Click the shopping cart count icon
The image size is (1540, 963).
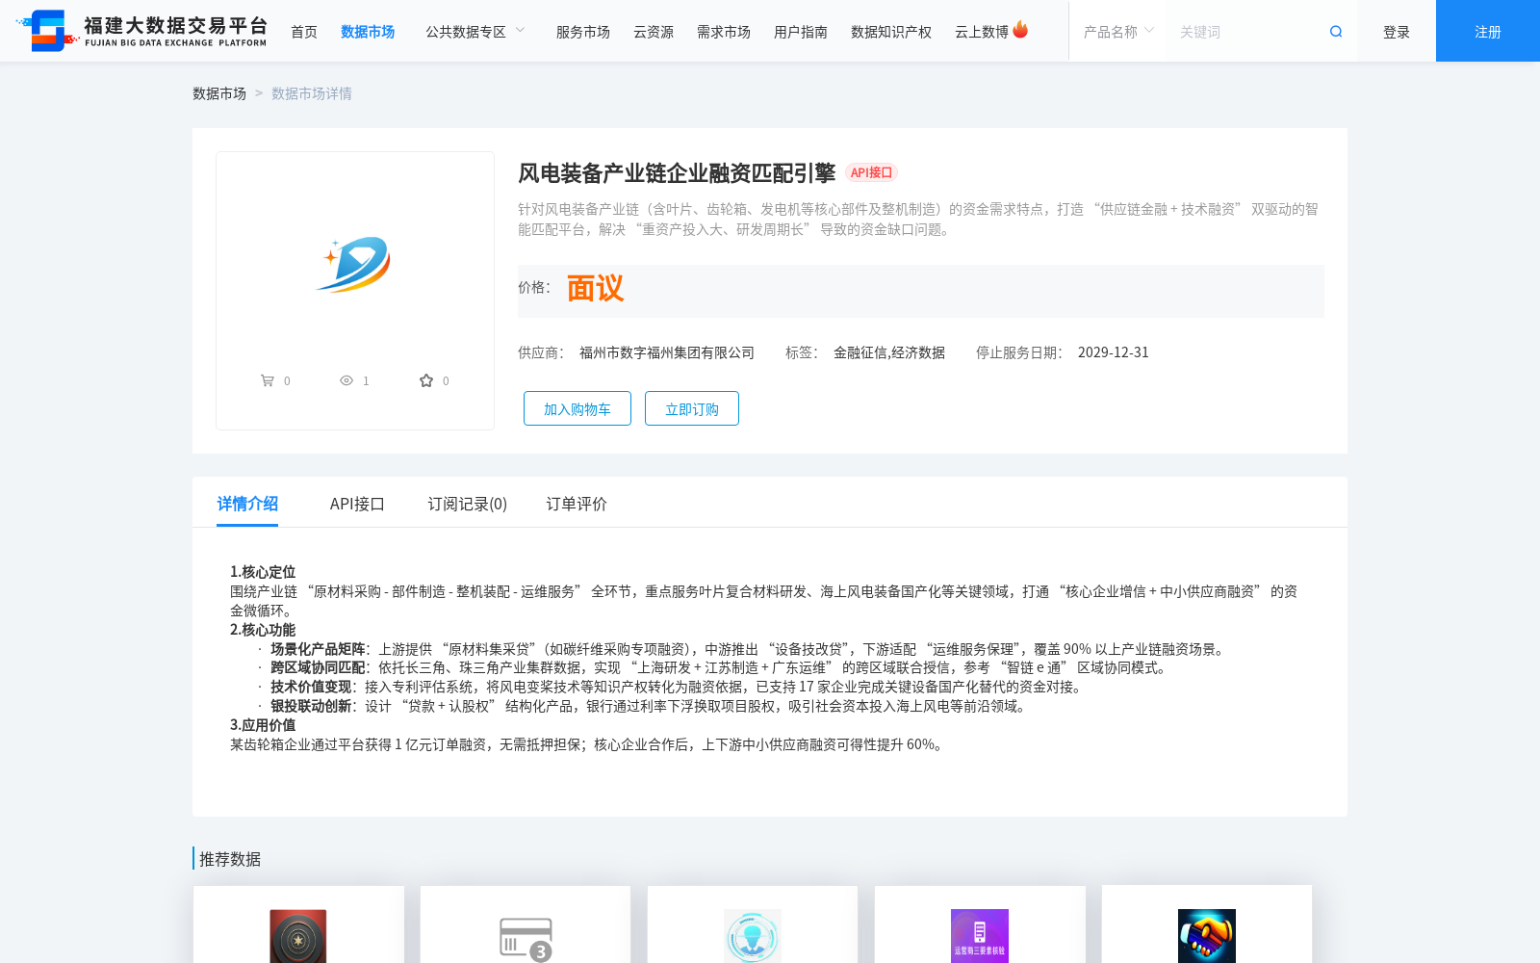coord(268,380)
